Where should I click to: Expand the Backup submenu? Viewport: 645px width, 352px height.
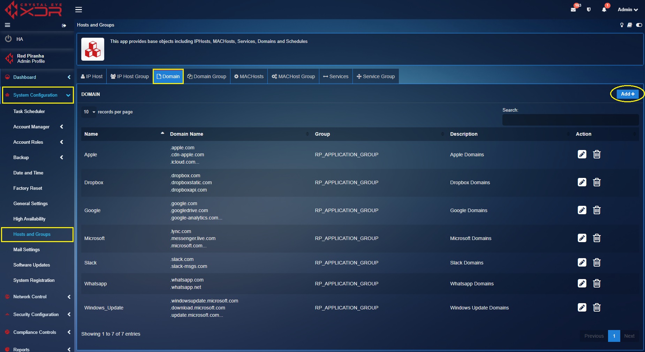(x=38, y=158)
